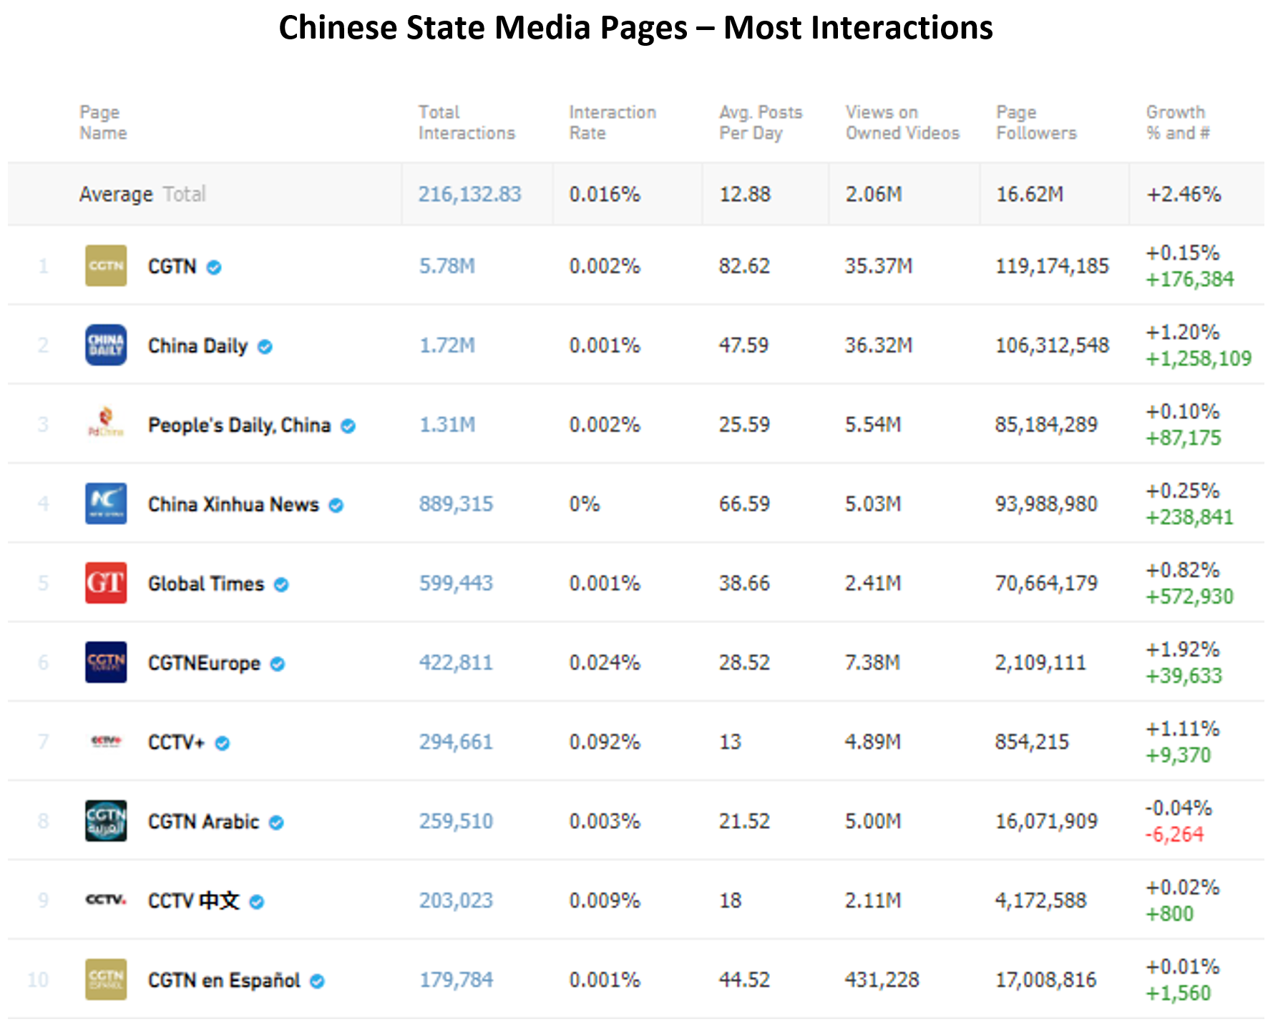The width and height of the screenshot is (1278, 1032).
Task: Open the red Global Times GT logo
Action: pyautogui.click(x=106, y=583)
